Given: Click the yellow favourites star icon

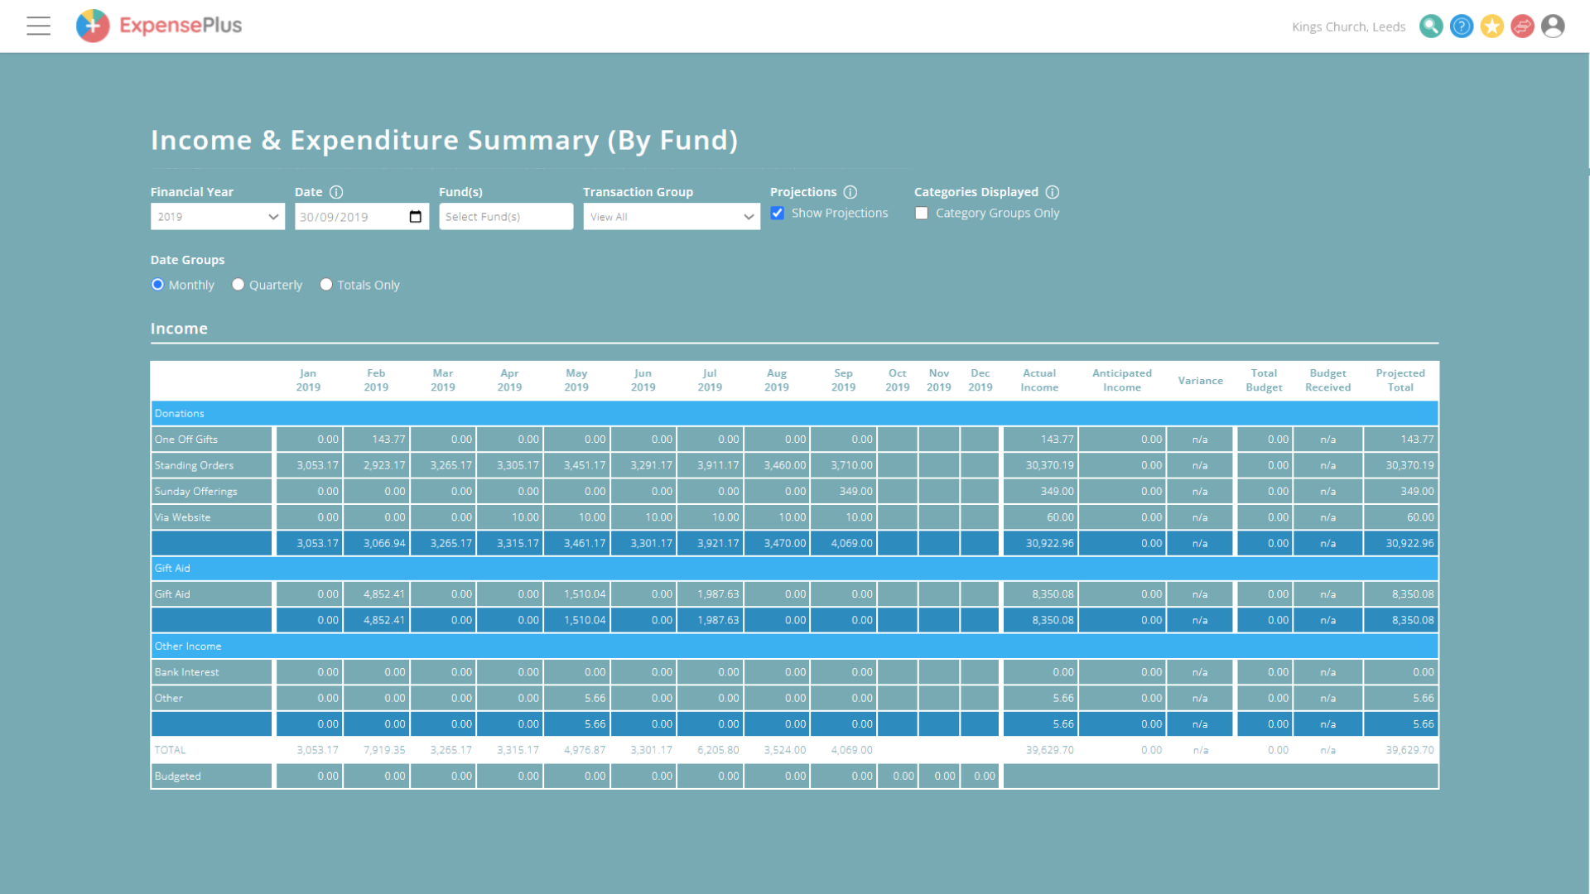Looking at the screenshot, I should [1492, 26].
